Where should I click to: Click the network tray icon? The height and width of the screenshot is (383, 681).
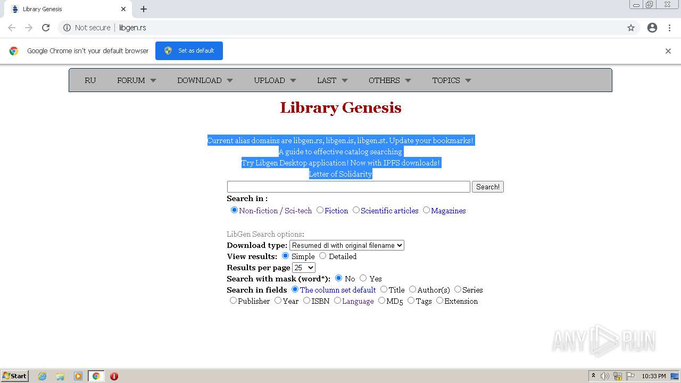click(x=618, y=376)
